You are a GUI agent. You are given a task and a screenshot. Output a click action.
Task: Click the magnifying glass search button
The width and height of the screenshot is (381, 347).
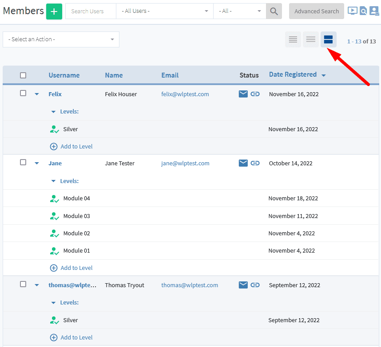(x=274, y=11)
